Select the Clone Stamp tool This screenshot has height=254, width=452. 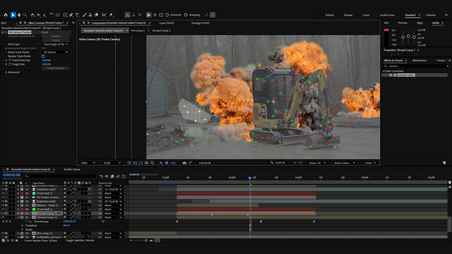[90, 15]
